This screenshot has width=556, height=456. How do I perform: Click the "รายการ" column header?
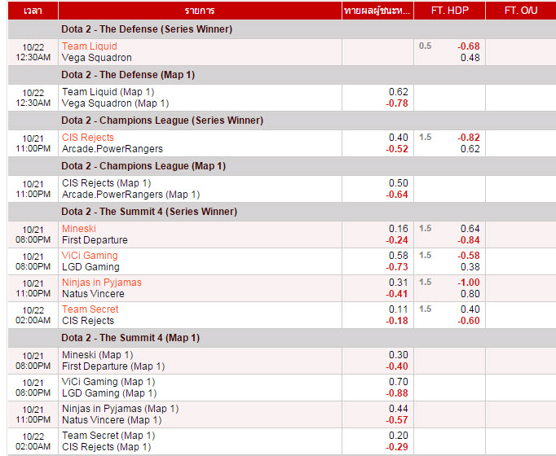pyautogui.click(x=200, y=11)
